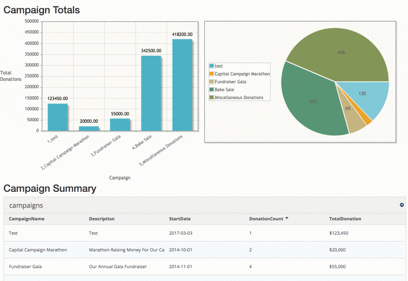Click the 123450.00 bar value label
The height and width of the screenshot is (281, 408).
[57, 98]
